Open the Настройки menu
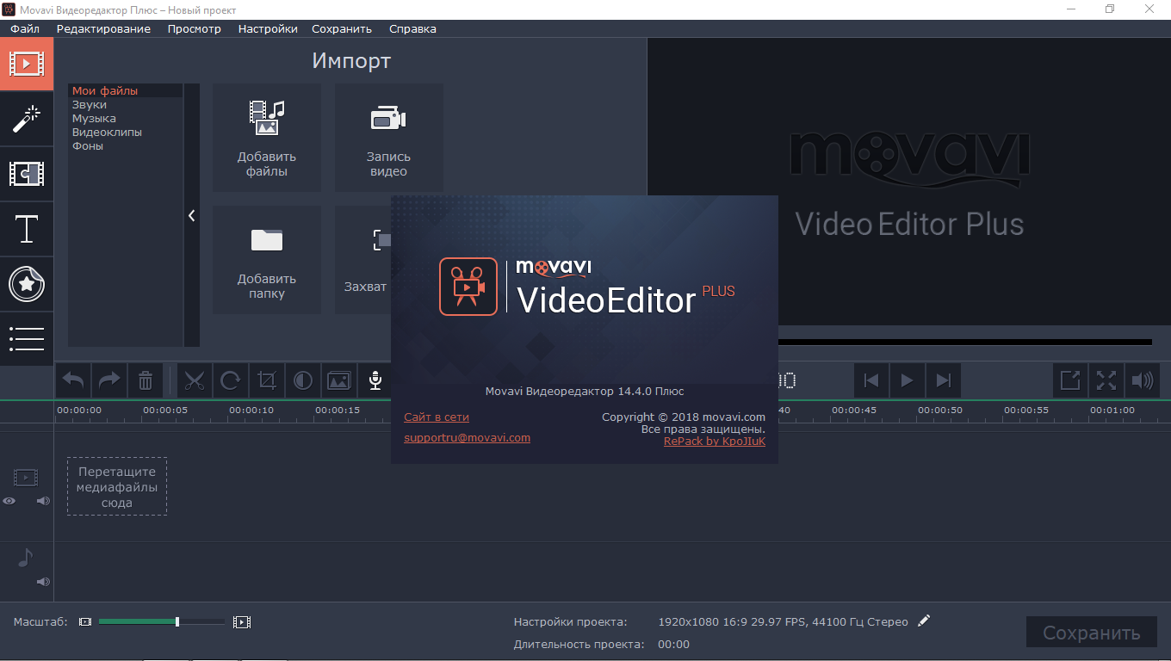This screenshot has width=1171, height=661. click(268, 28)
